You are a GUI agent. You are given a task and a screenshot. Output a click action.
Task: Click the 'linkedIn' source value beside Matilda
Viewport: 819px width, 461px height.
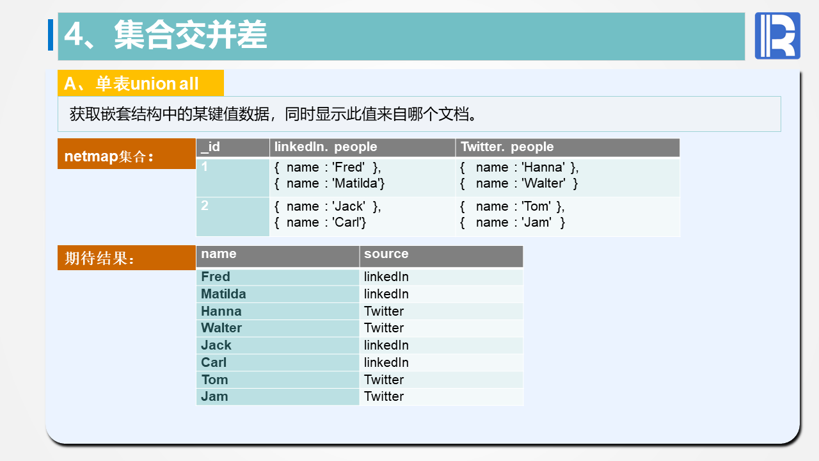click(386, 294)
